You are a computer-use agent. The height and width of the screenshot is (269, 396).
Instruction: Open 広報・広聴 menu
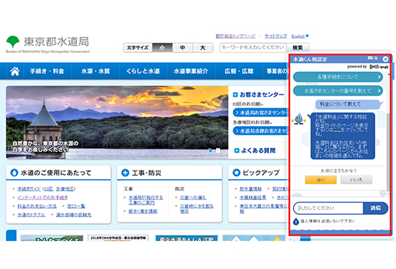tap(239, 71)
